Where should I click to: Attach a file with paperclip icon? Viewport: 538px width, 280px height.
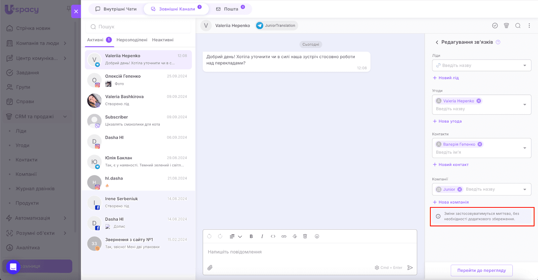(210, 268)
